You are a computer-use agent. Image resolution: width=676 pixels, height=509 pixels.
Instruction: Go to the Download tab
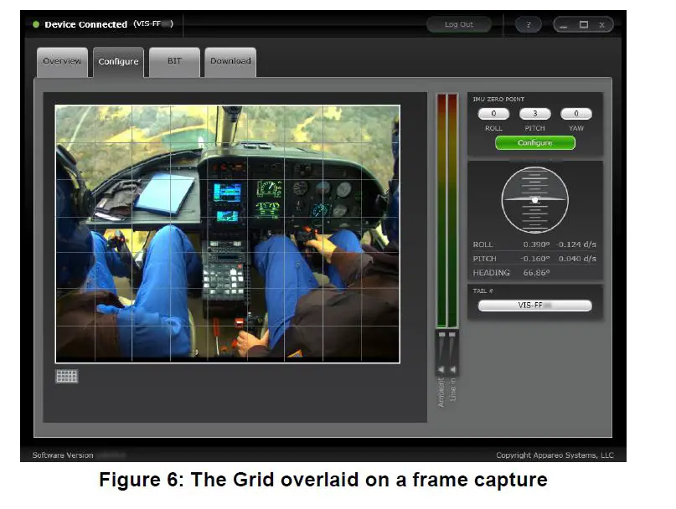pyautogui.click(x=230, y=62)
